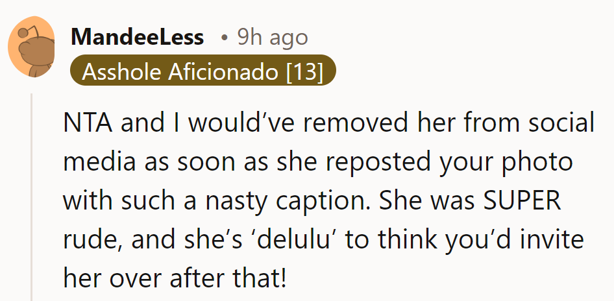Open the MandeeLess user profile link
The height and width of the screenshot is (301, 614).
click(137, 37)
